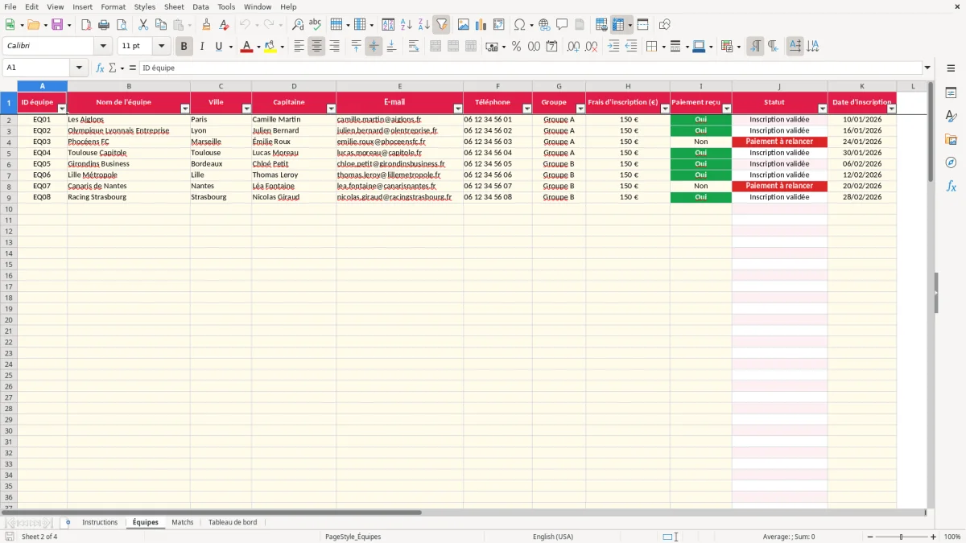Open the underline style dropdown arrow
Screen dimensions: 966x543
click(230, 47)
